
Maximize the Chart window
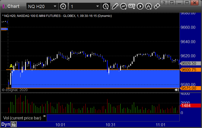pyautogui.click(x=187, y=3)
